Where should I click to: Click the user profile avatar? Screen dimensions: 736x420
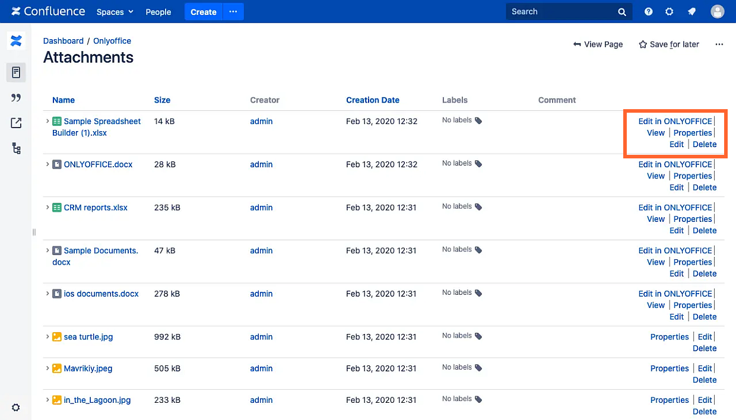tap(718, 12)
